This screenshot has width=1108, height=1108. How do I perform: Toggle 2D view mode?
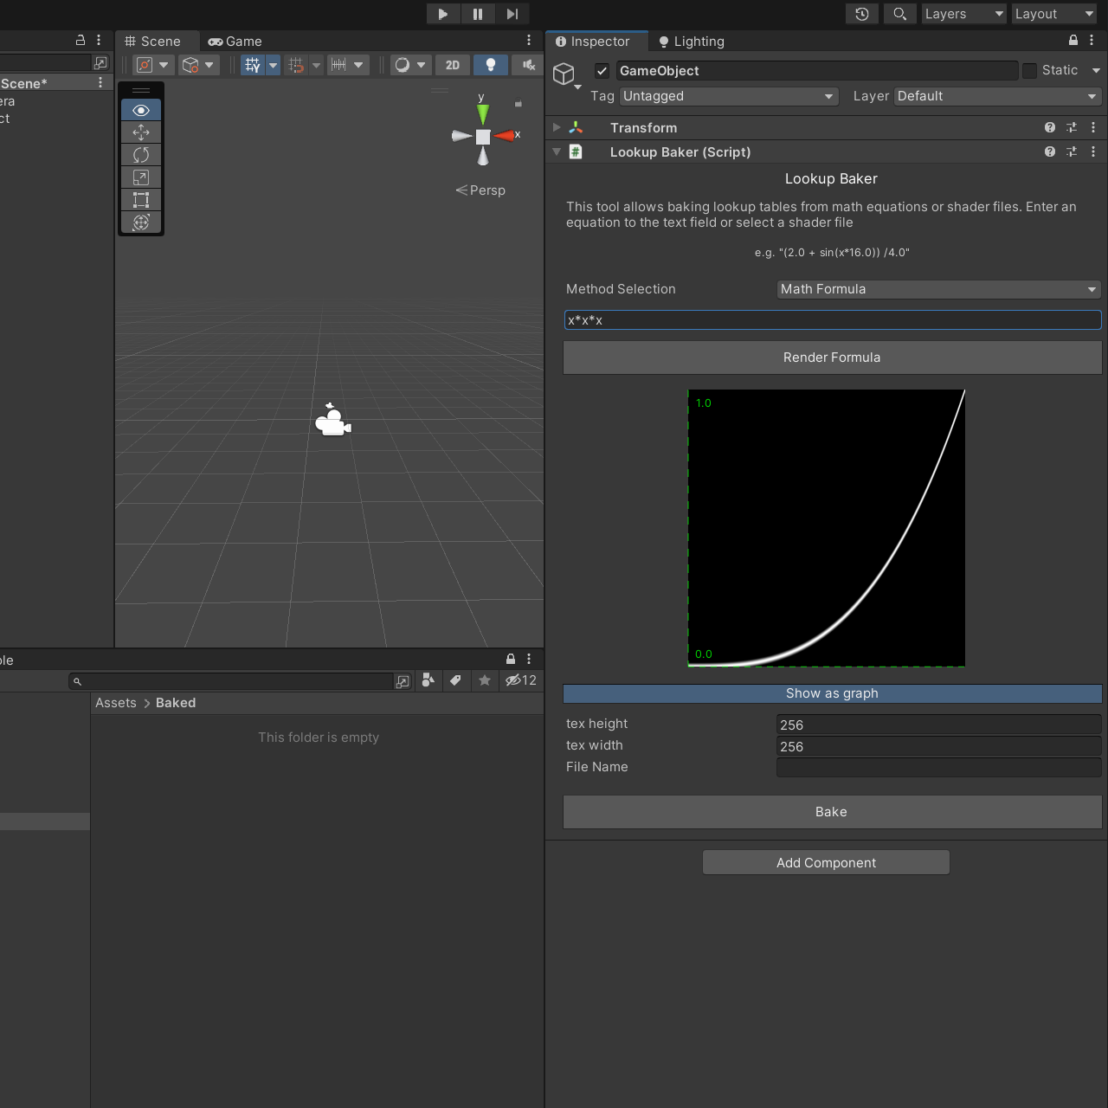tap(452, 65)
